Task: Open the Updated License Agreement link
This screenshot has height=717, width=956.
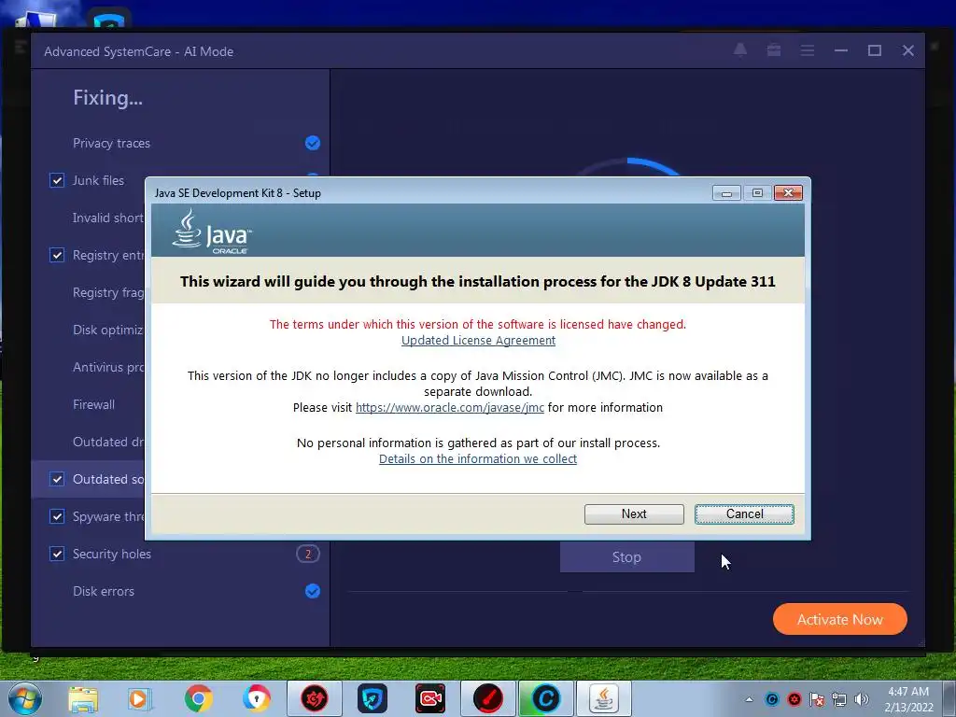Action: coord(478,340)
